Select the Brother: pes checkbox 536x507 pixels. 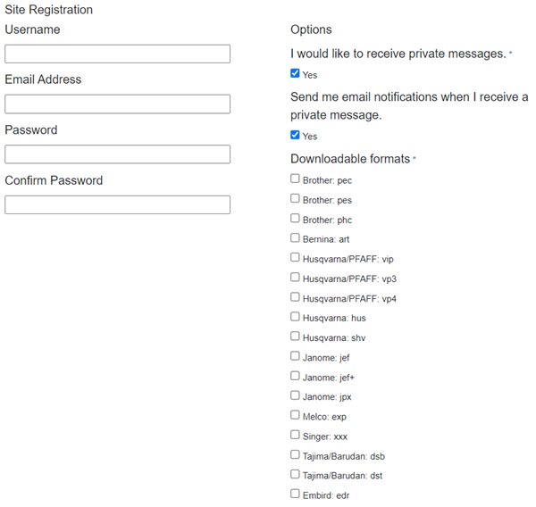[x=296, y=199]
